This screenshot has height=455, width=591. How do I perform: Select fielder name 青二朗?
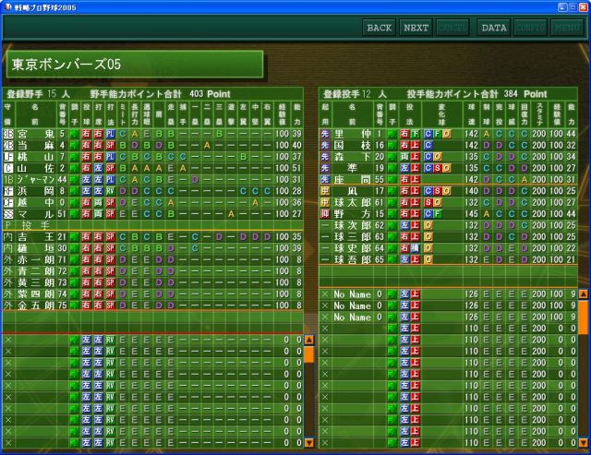tap(35, 271)
